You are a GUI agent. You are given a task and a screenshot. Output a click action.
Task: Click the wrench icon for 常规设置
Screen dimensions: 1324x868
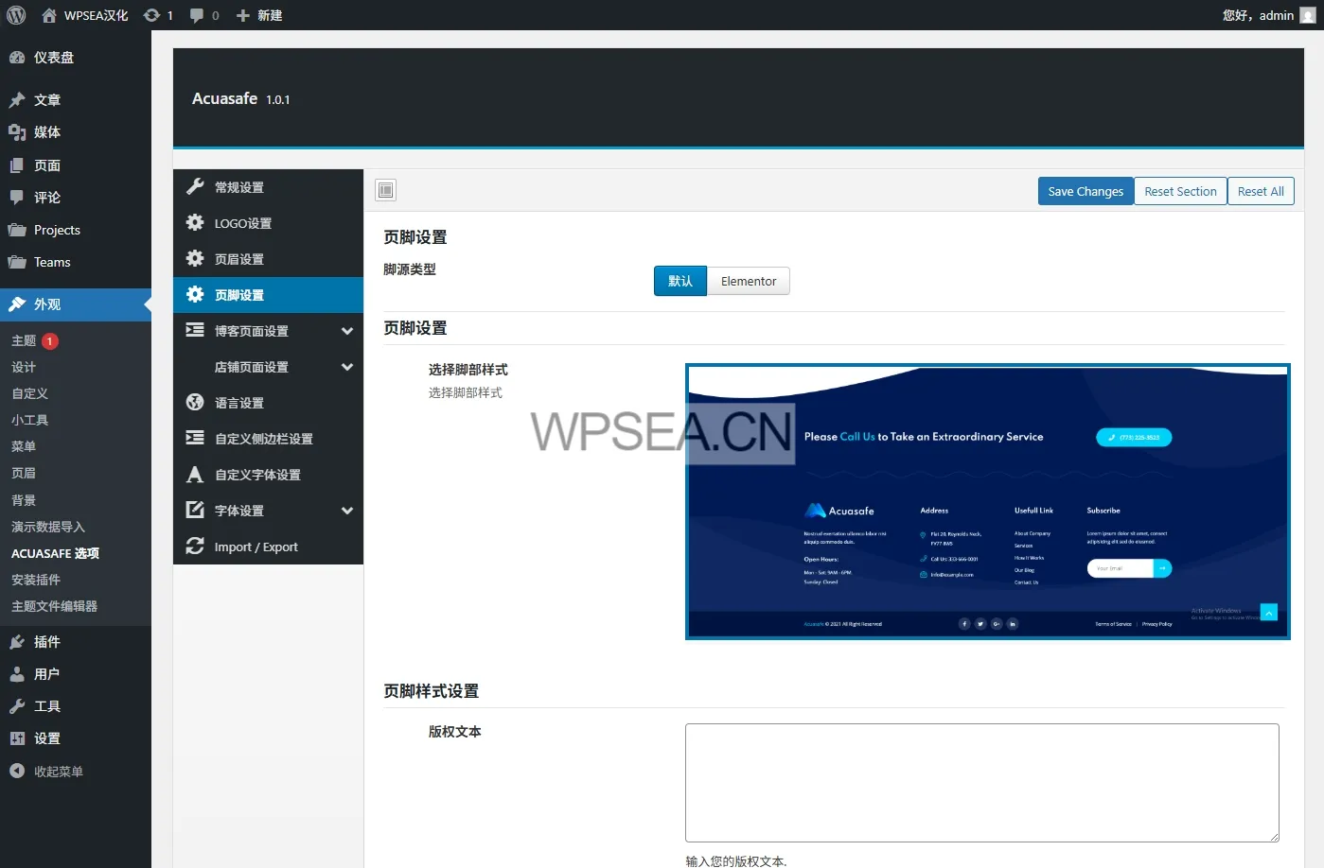pos(195,187)
